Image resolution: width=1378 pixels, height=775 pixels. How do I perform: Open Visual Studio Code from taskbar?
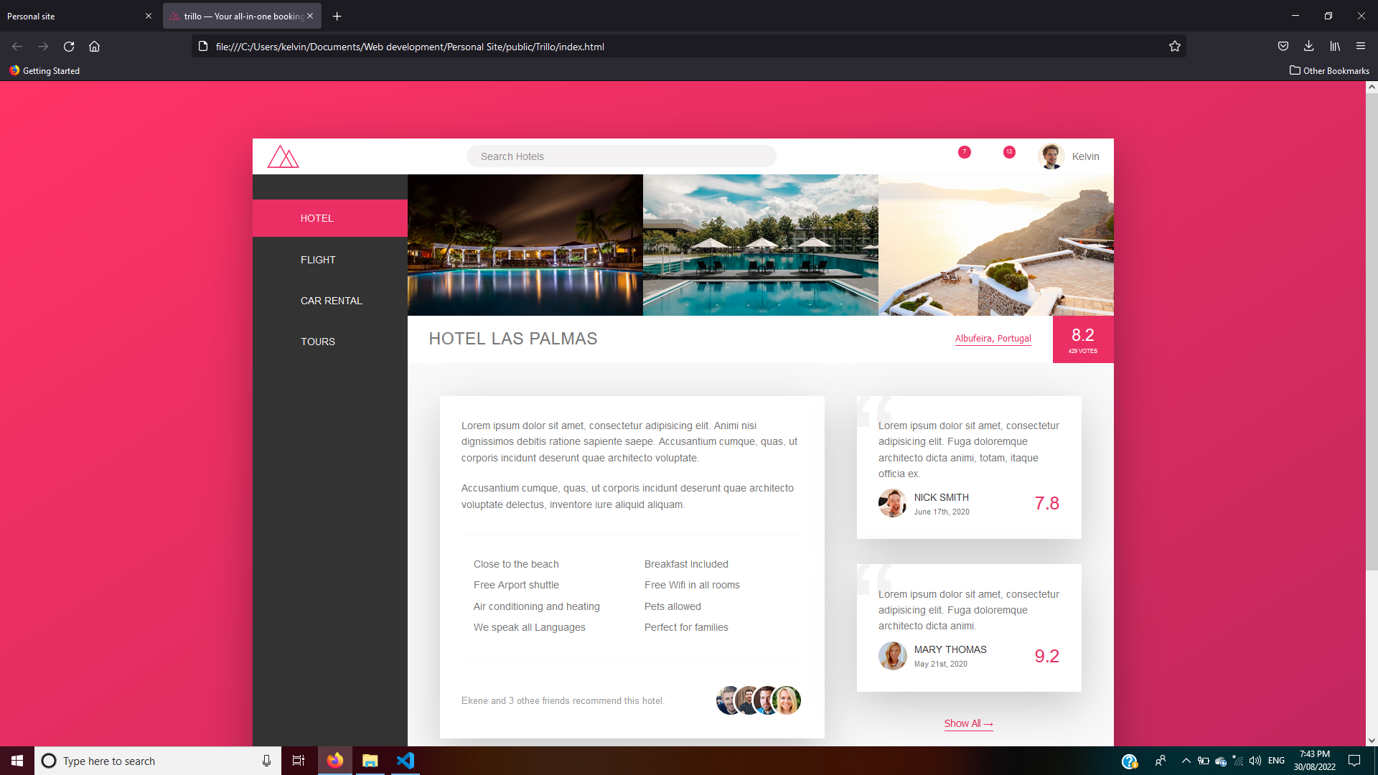tap(406, 761)
